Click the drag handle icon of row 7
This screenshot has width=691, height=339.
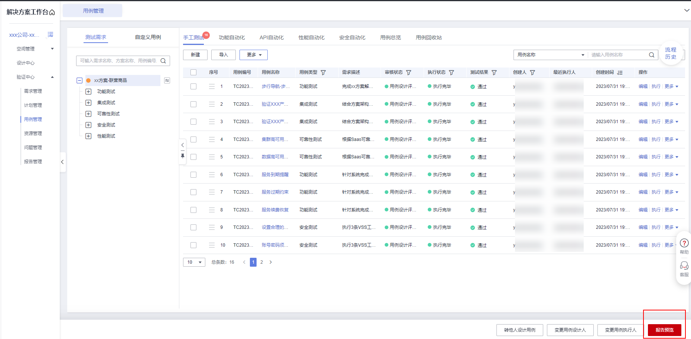click(x=212, y=192)
